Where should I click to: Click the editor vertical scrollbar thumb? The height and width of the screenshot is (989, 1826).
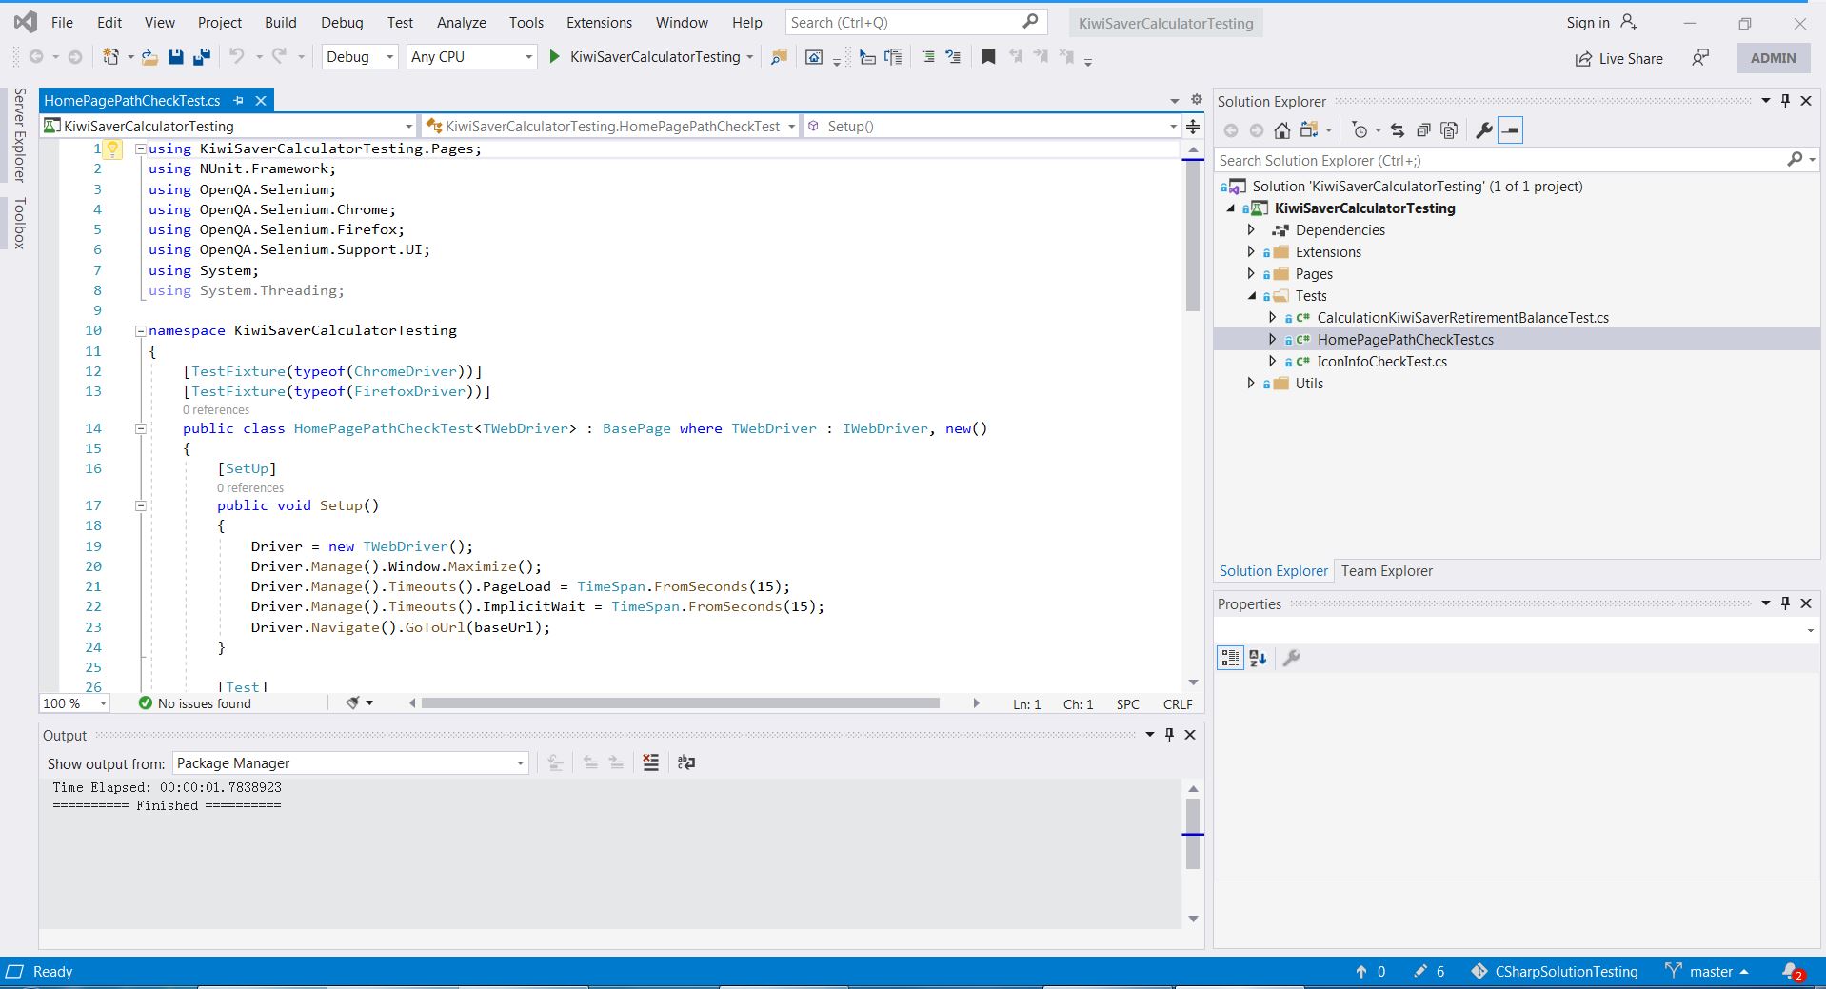(1193, 238)
